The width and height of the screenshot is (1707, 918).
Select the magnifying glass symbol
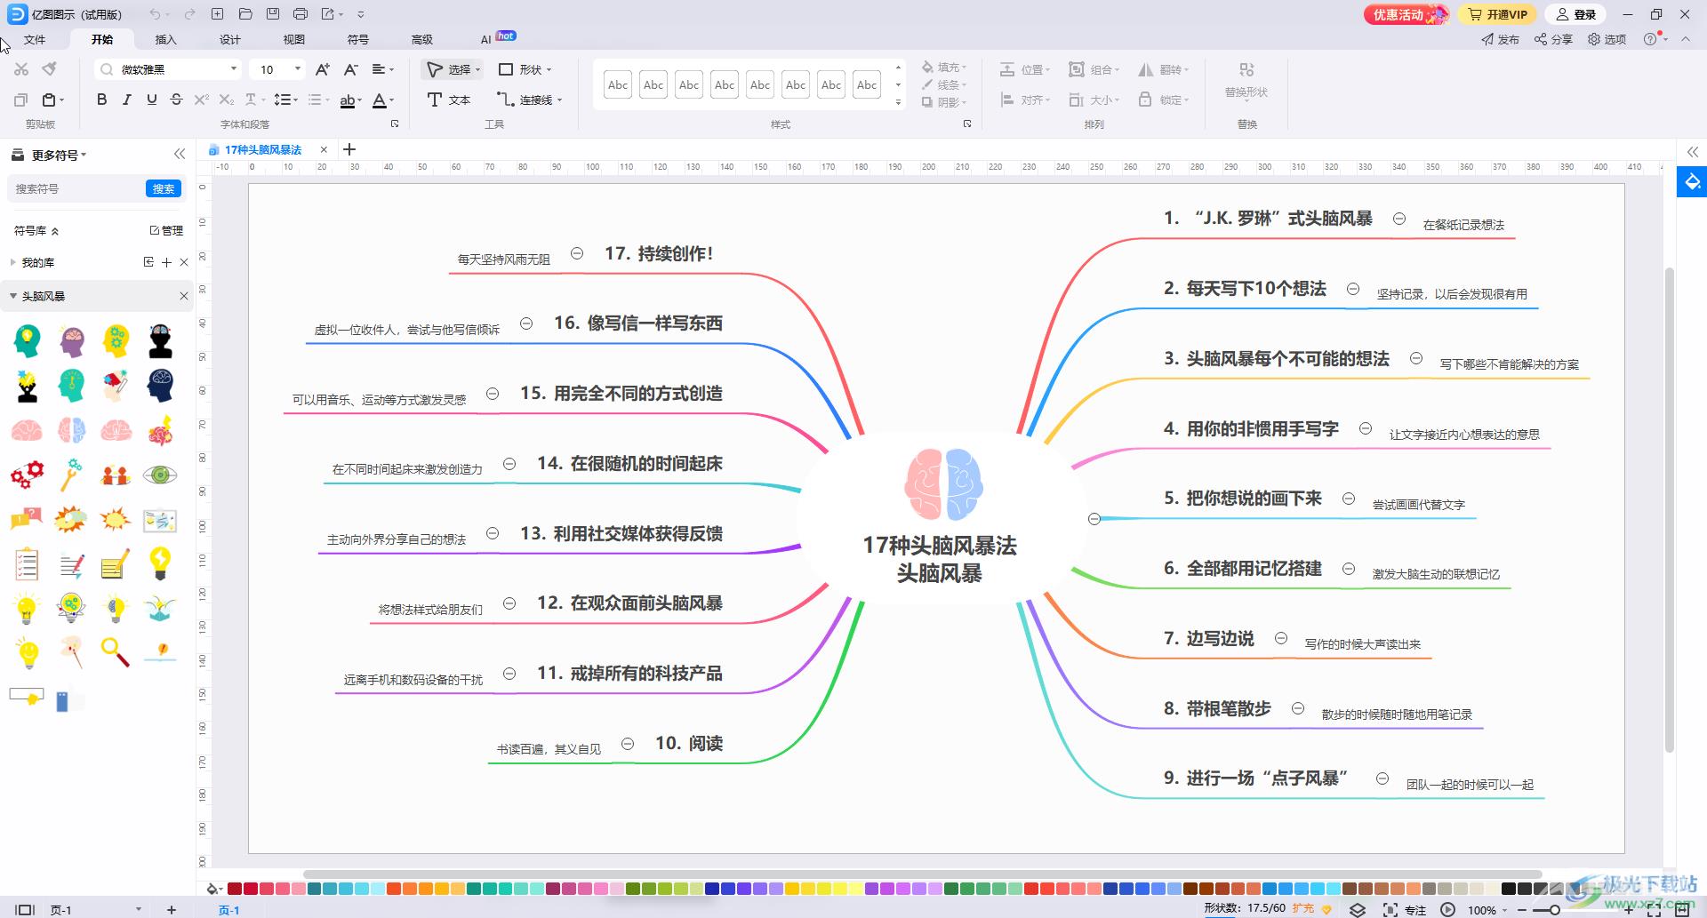coord(116,652)
